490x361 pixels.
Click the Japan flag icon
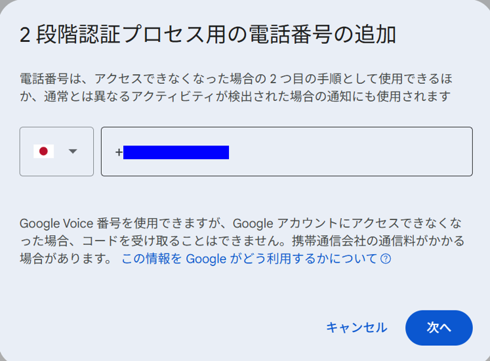coord(43,151)
